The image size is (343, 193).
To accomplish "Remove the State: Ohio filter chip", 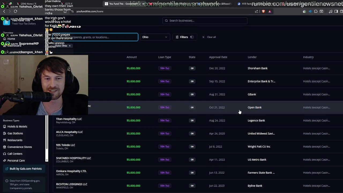I will coord(70,46).
